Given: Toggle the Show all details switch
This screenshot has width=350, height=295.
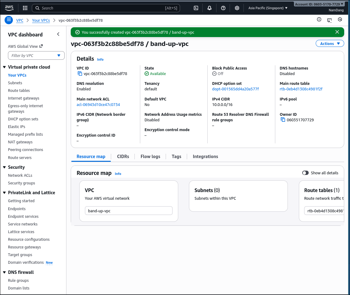Looking at the screenshot, I should [305, 173].
